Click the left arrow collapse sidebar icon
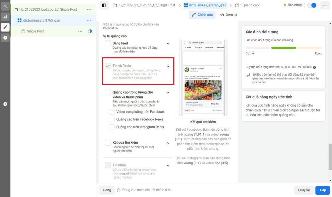 click(5, 104)
